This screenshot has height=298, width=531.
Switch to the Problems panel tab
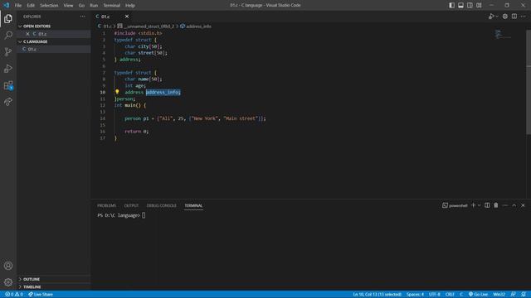[107, 205]
